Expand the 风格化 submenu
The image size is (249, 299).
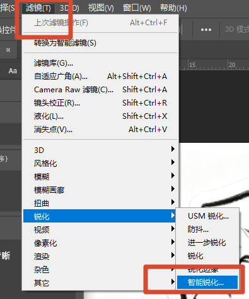click(100, 163)
